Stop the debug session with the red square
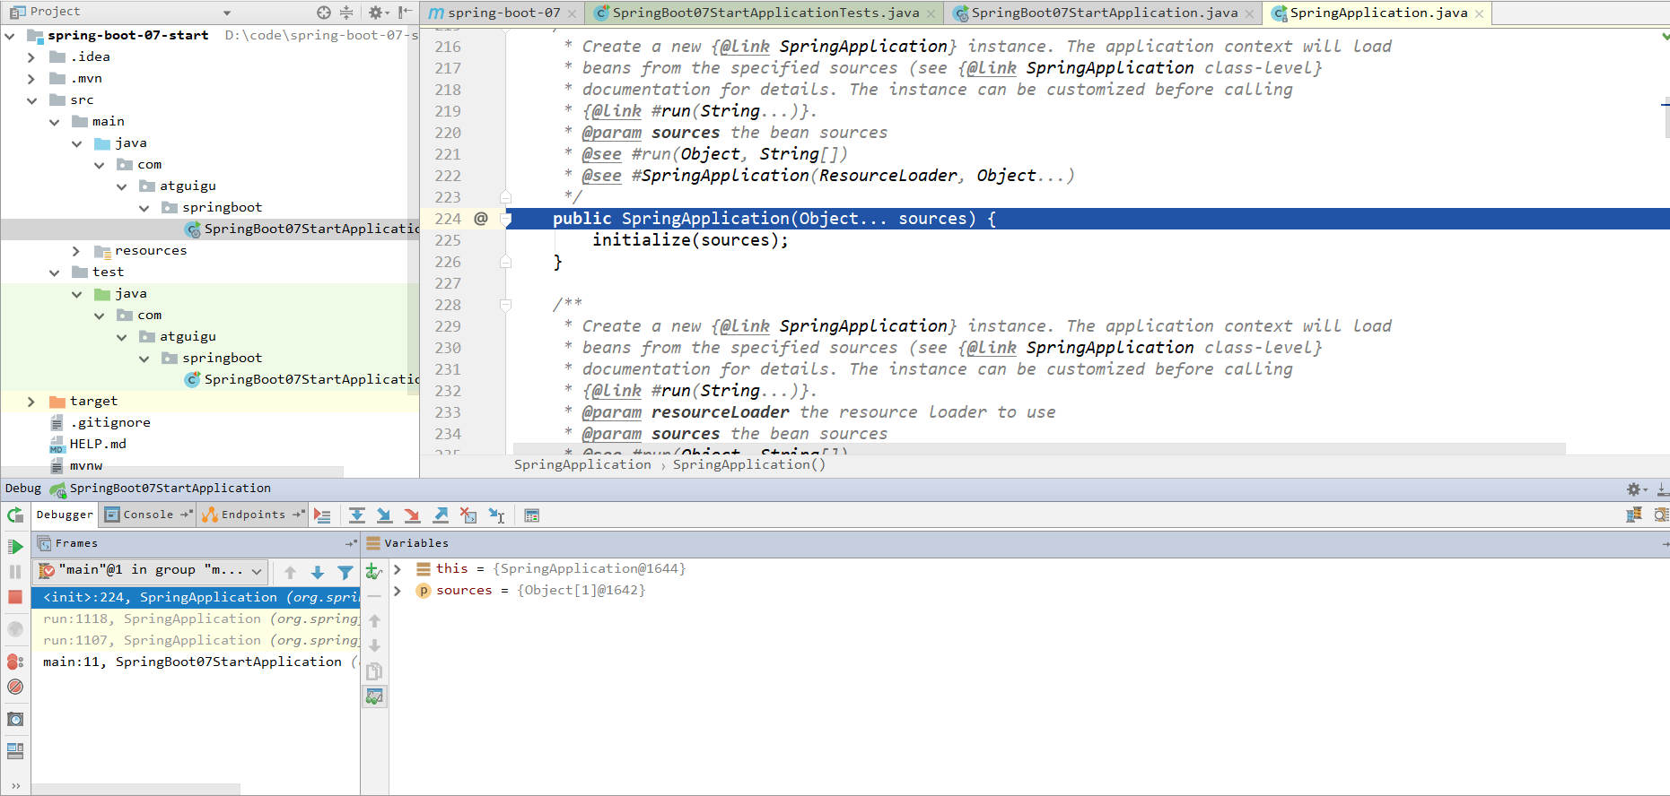The width and height of the screenshot is (1670, 796). (15, 597)
